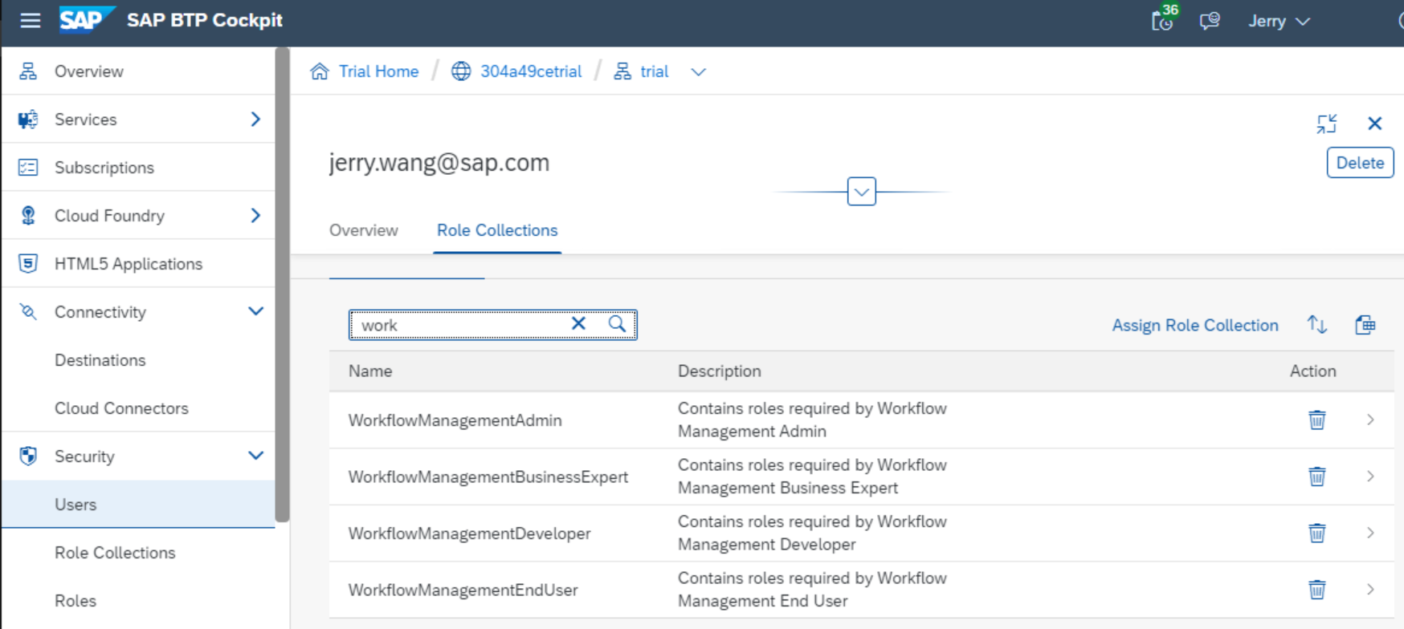Screen dimensions: 1404x629
Task: Open the feedback chat icon
Action: [1210, 21]
